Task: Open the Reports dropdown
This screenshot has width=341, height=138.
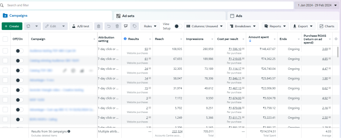Action: 275,26
